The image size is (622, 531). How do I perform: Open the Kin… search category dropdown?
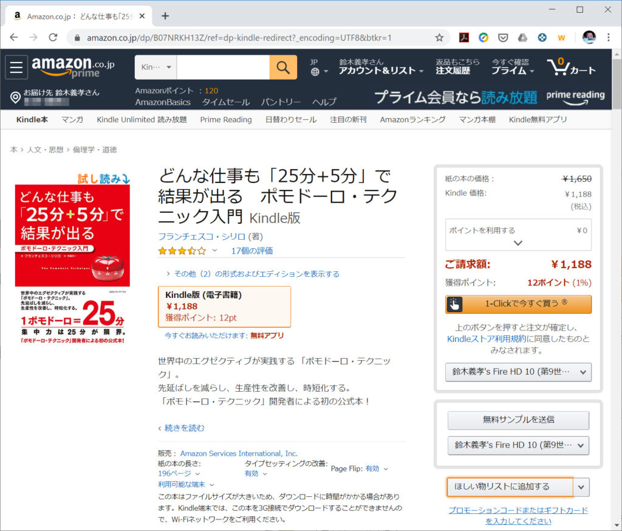pyautogui.click(x=156, y=67)
